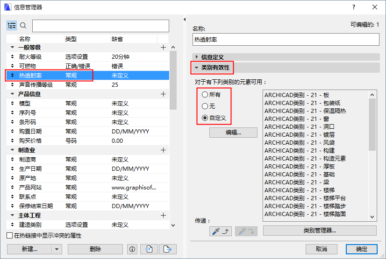
Task: Click the ARCHICAD app icon in title bar
Action: [x=7, y=7]
